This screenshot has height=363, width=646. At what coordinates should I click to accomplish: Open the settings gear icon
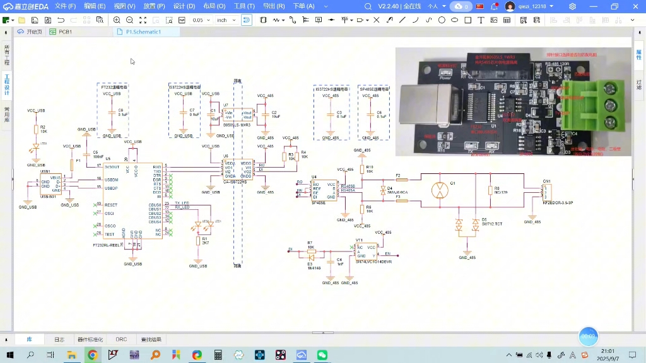tap(572, 6)
